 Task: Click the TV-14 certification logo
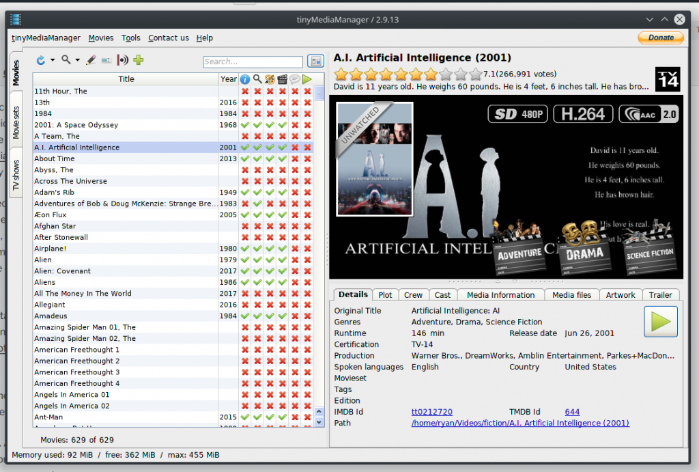point(668,79)
